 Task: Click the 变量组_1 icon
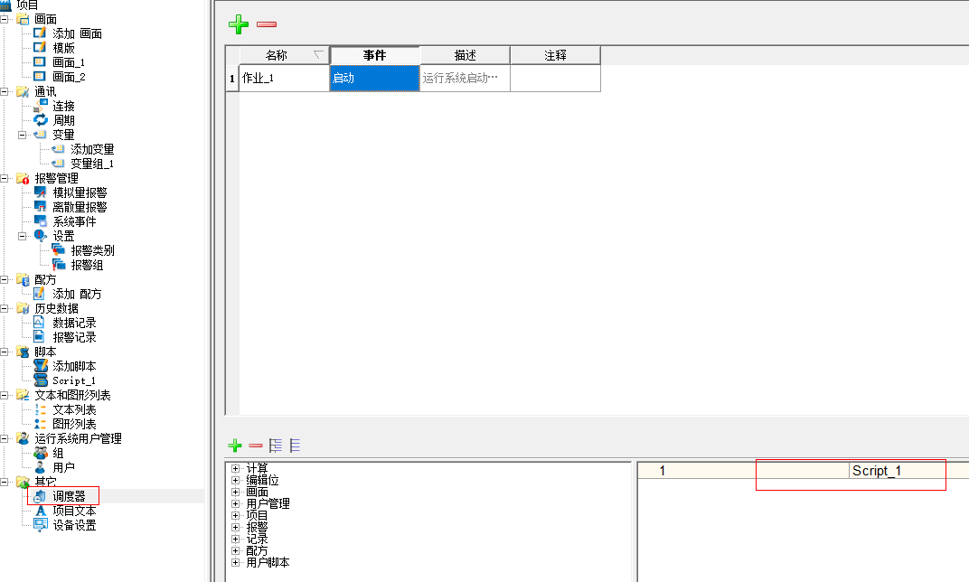[x=58, y=163]
